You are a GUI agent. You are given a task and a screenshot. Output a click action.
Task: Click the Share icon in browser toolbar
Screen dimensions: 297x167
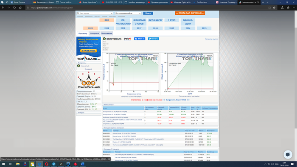coord(288,8)
